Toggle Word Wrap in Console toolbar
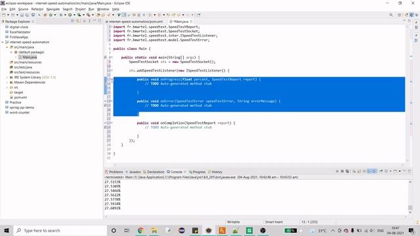Image resolution: width=420 pixels, height=236 pixels. [x=364, y=171]
